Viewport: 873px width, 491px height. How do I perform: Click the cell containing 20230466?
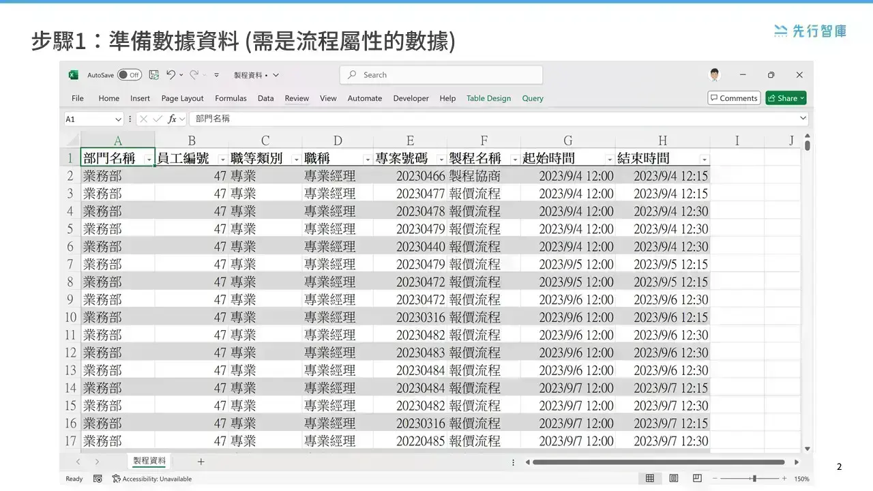coord(410,176)
